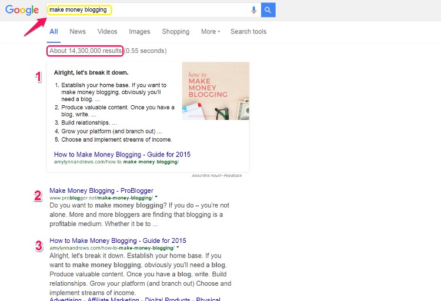This screenshot has width=441, height=301.
Task: Switch to the News tab
Action: pyautogui.click(x=78, y=32)
